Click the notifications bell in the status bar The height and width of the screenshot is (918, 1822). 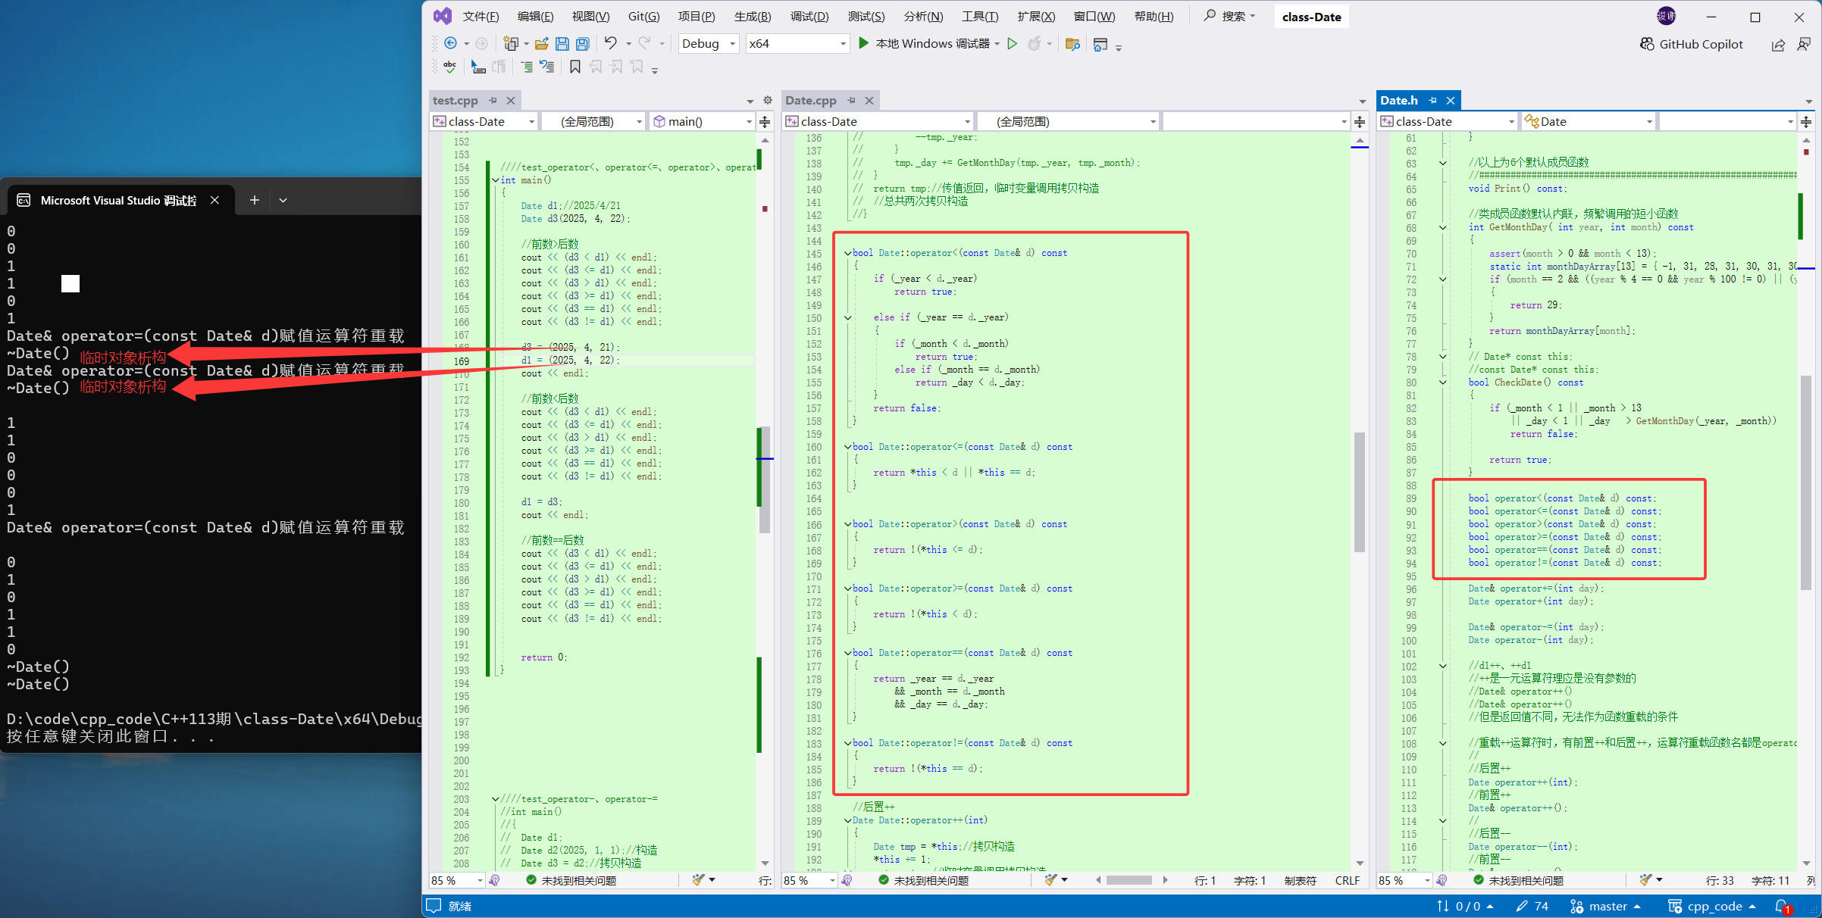point(1781,906)
